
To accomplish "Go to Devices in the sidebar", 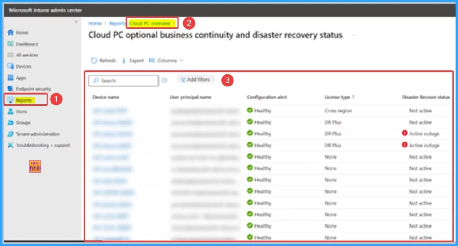I will pos(19,66).
